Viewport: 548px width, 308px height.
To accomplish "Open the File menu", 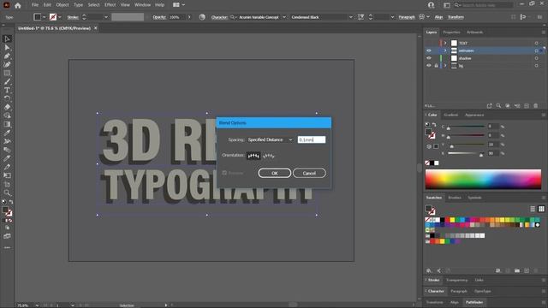I will click(x=35, y=5).
